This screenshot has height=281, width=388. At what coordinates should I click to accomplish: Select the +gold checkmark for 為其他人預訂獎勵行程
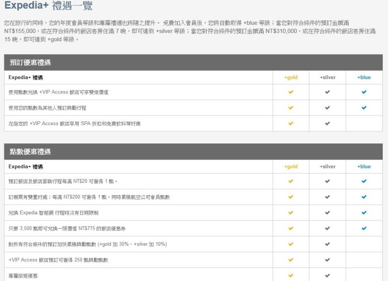tap(291, 108)
